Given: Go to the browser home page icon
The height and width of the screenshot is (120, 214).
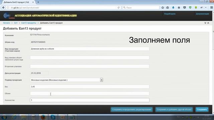Looking at the screenshot, I should pos(179,8).
